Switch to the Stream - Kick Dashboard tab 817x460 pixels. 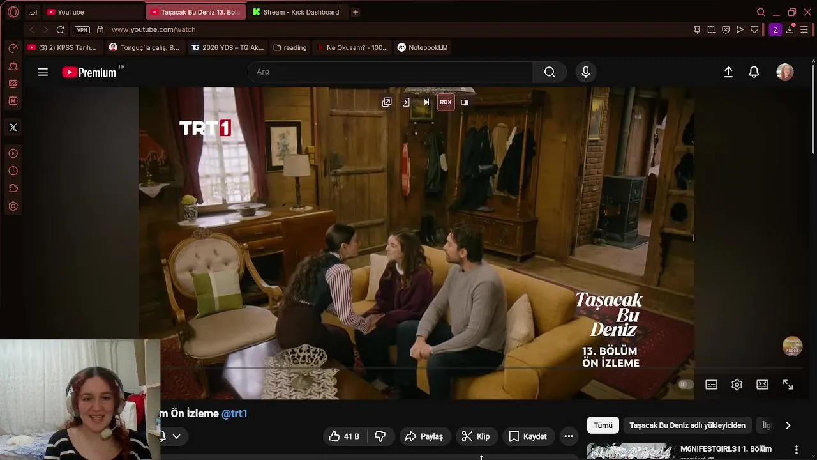297,12
